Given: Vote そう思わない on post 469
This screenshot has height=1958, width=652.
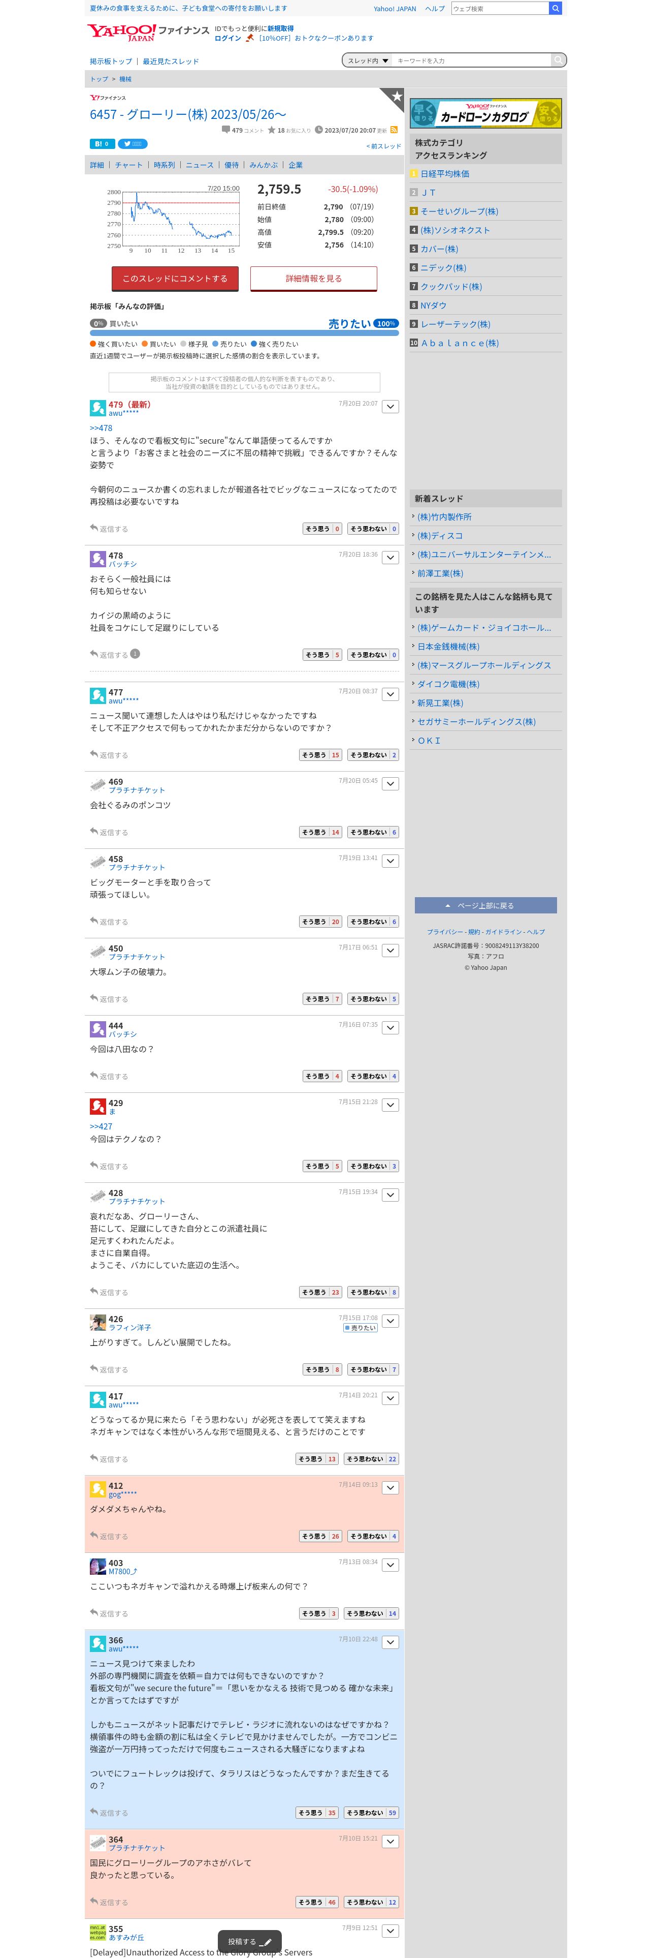Looking at the screenshot, I should (373, 832).
